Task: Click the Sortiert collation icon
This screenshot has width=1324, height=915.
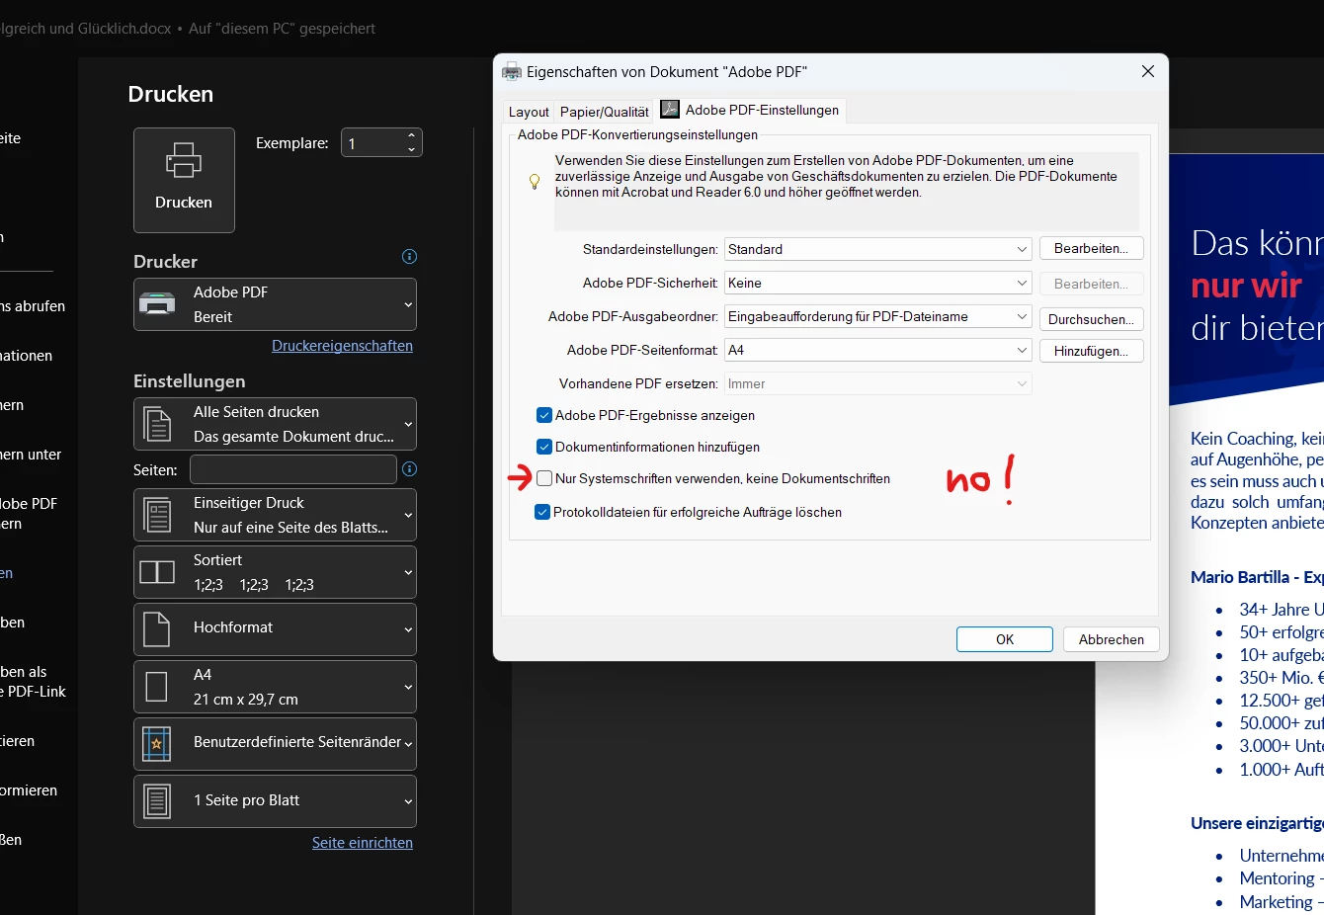Action: click(157, 572)
